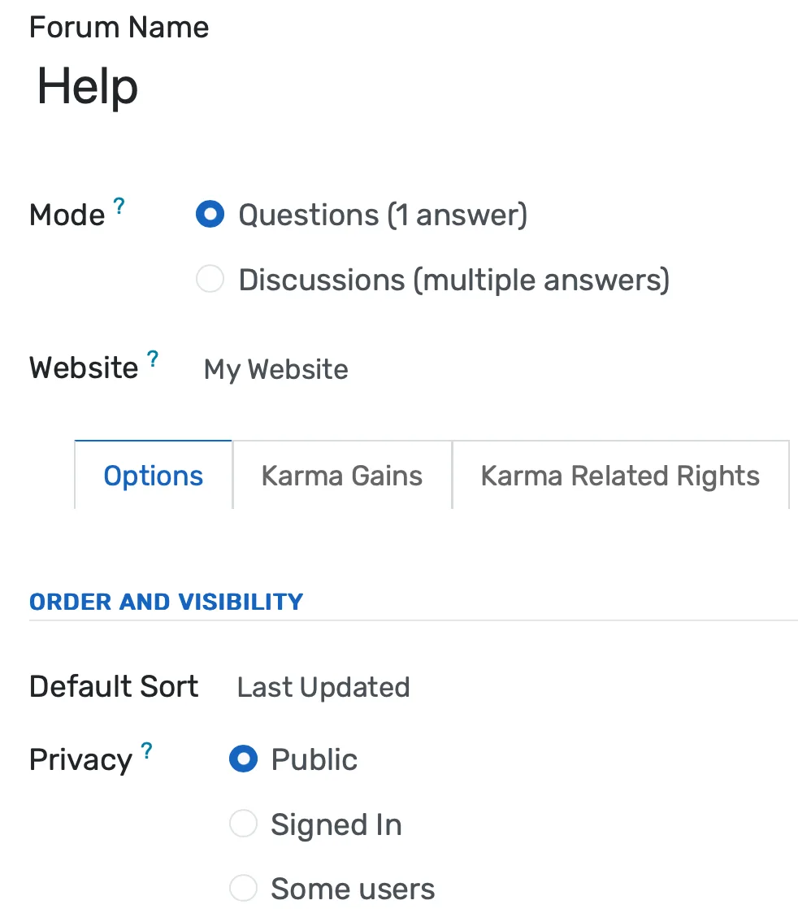Viewport: 798px width, 909px height.
Task: Switch to the Karma Gains tab
Action: (x=341, y=475)
